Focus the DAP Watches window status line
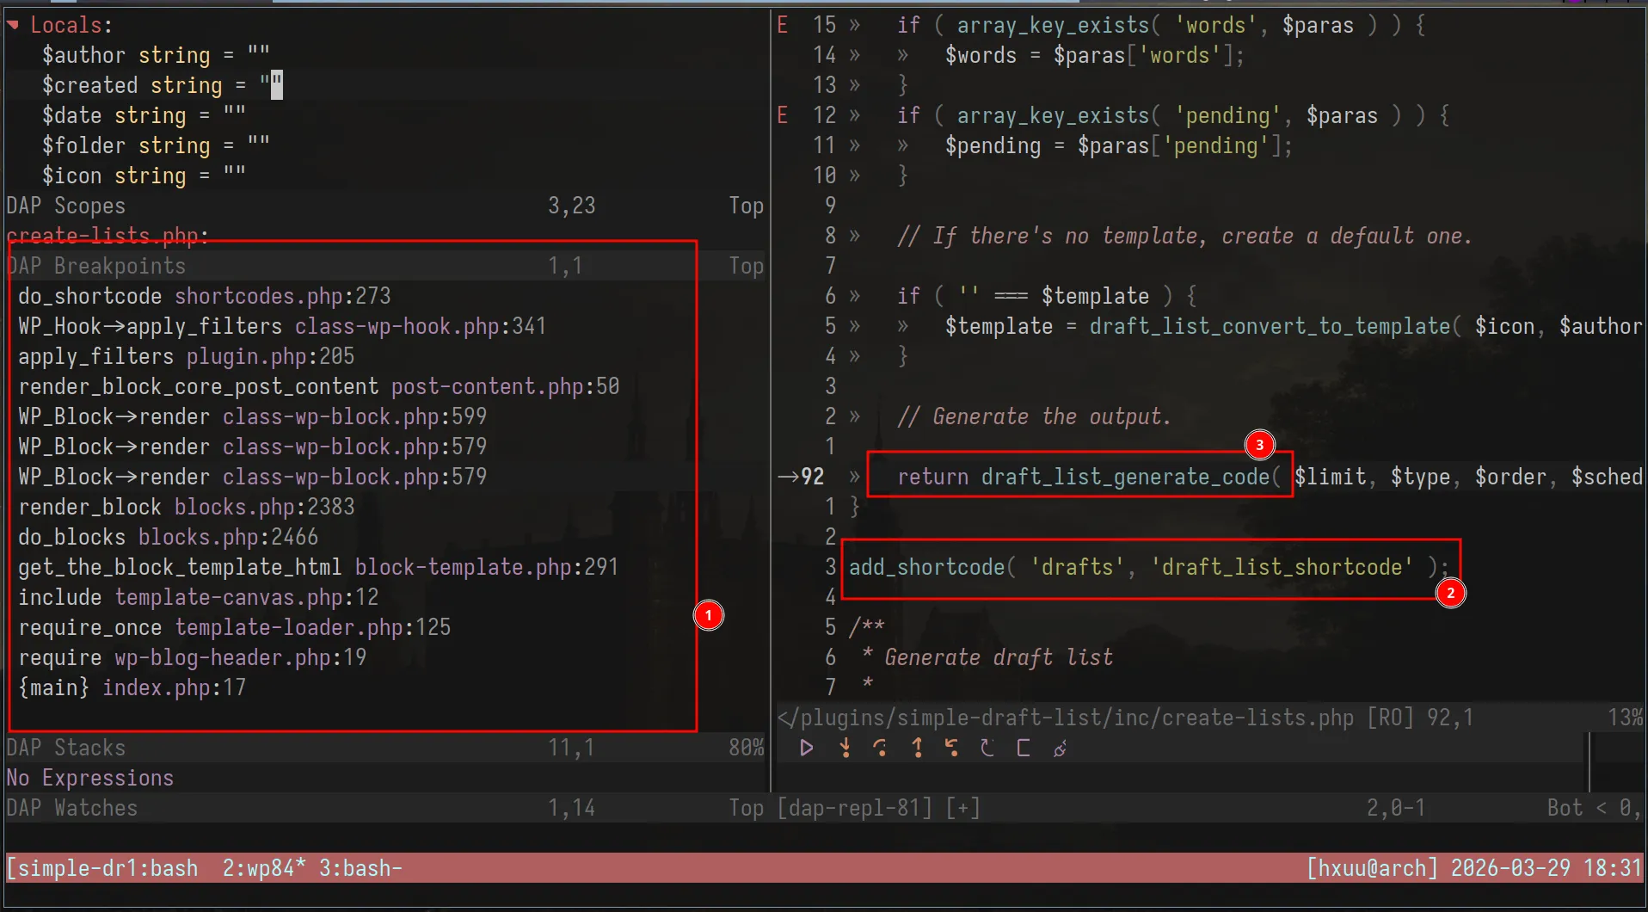 [385, 808]
